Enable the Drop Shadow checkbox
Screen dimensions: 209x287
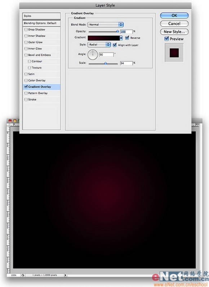(26, 30)
